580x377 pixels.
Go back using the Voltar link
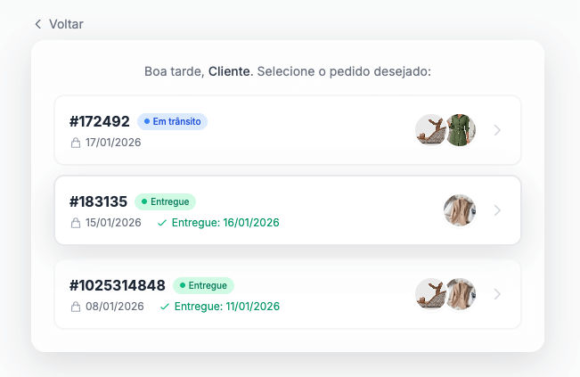(x=66, y=24)
